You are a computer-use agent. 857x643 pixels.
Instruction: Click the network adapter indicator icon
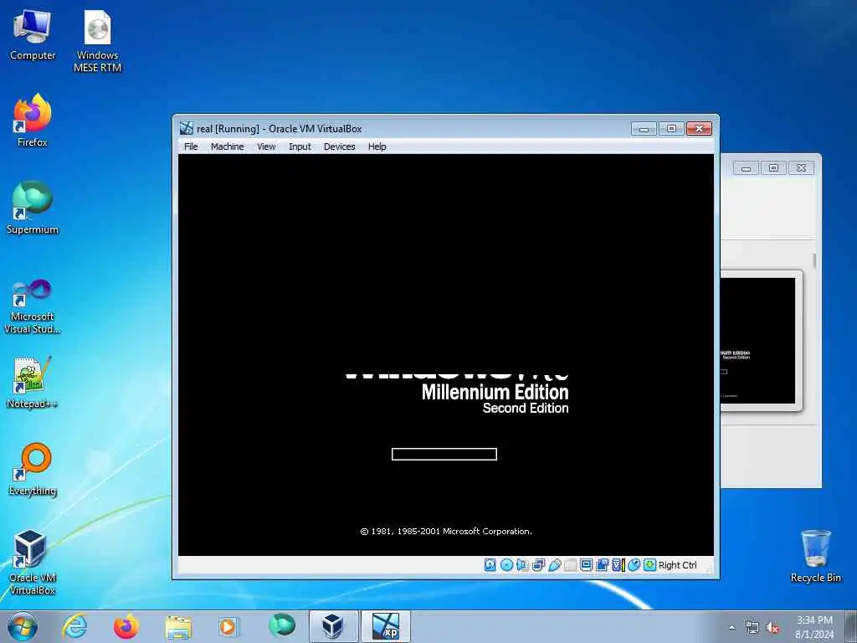click(x=538, y=565)
